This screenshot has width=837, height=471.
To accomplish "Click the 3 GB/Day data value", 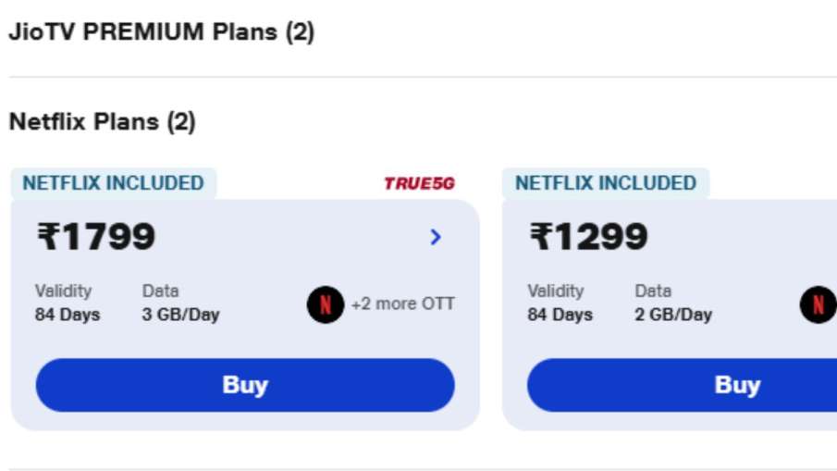I will pyautogui.click(x=180, y=315).
